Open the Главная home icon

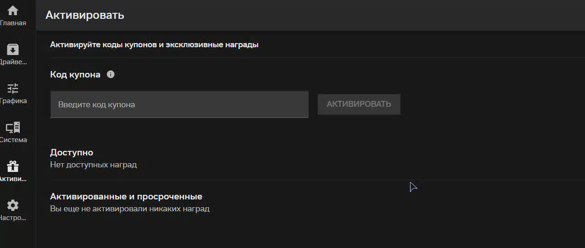pyautogui.click(x=13, y=11)
